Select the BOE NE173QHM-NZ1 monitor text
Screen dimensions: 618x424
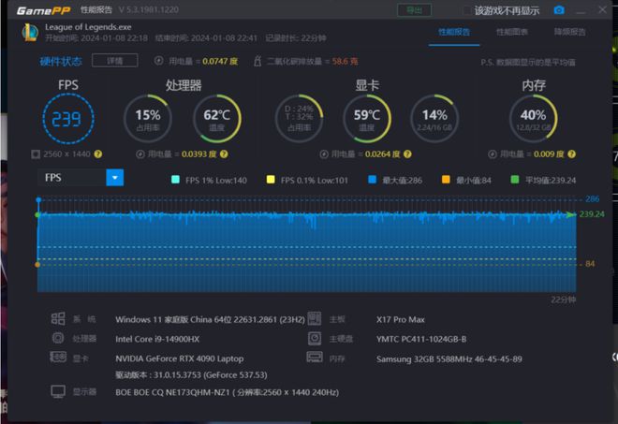(x=227, y=392)
